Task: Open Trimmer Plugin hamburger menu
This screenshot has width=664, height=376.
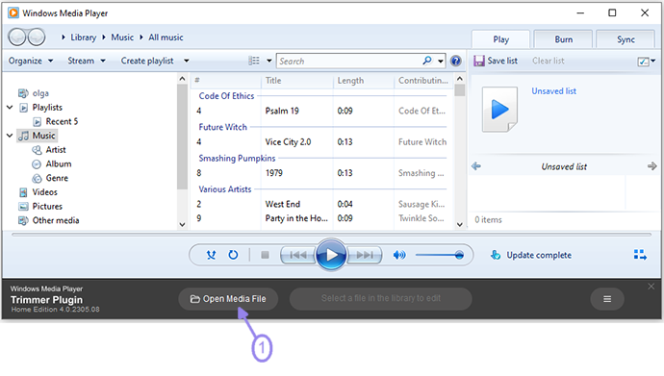Action: point(607,299)
